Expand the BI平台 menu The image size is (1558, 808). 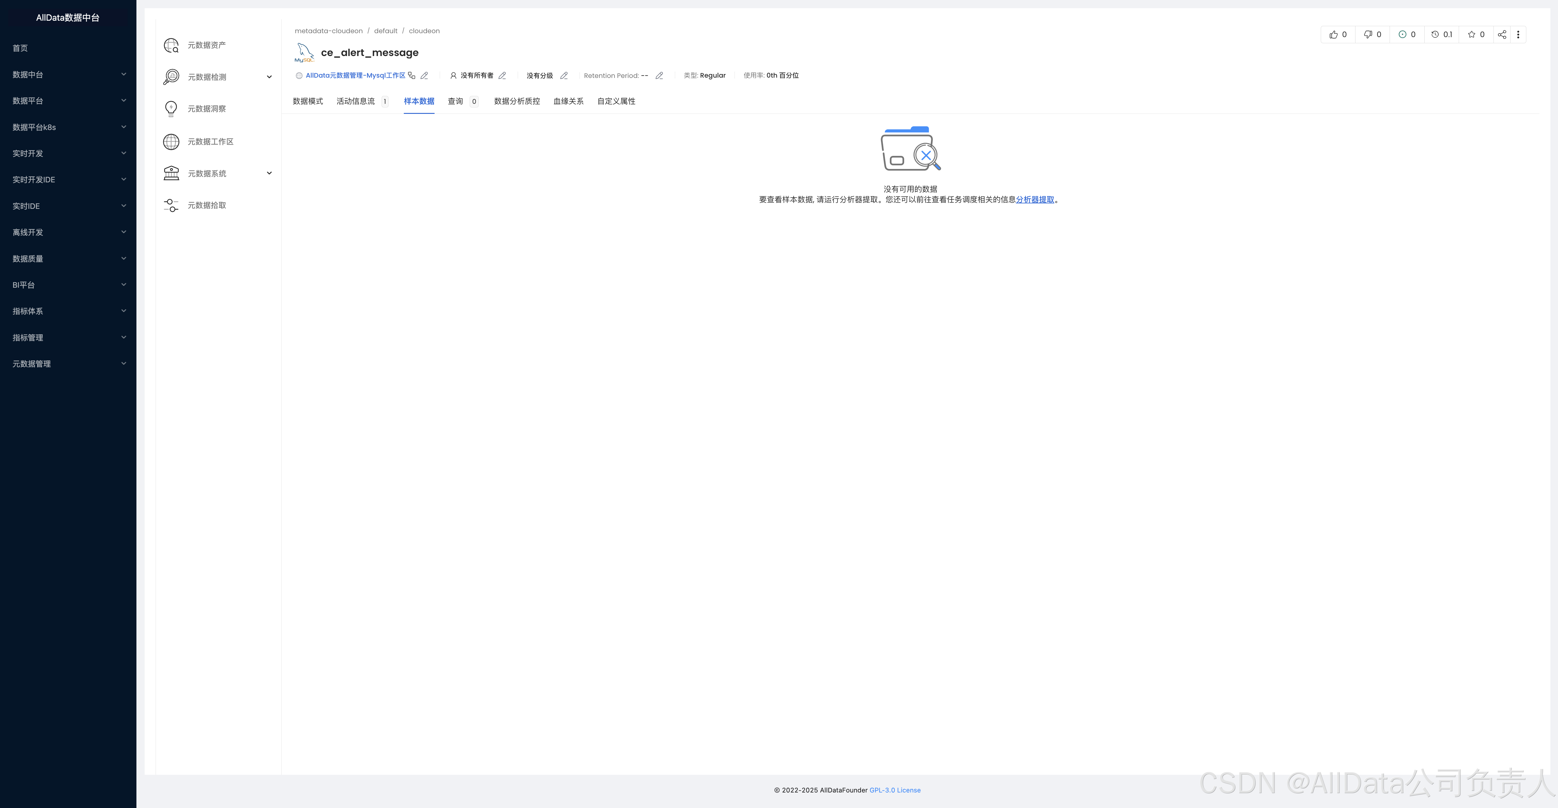click(x=123, y=285)
